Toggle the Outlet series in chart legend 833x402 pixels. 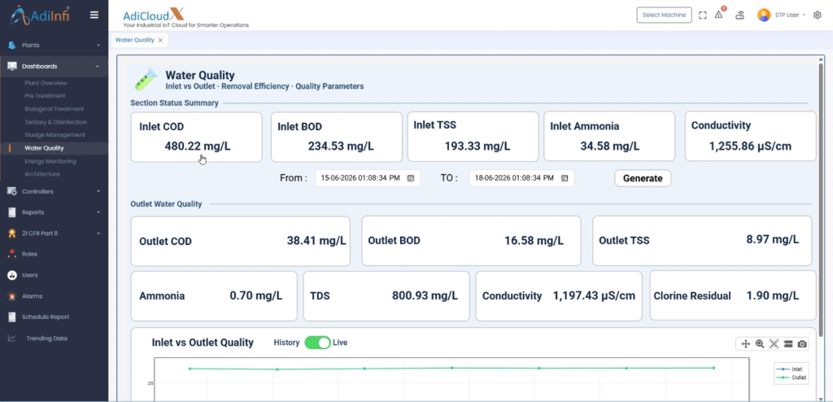792,378
